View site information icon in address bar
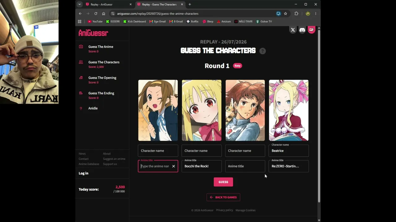 (113, 14)
